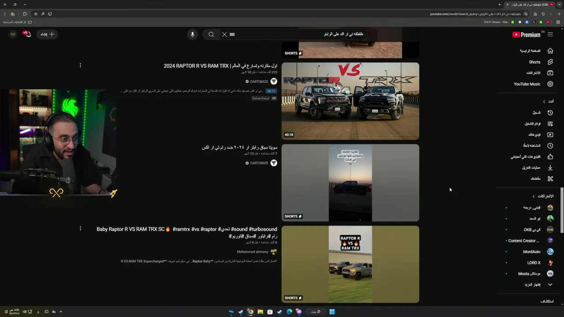Open the tab search dropdown arrow
The width and height of the screenshot is (564, 317).
559,4
